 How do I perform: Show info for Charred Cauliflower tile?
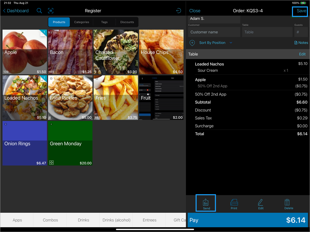pyautogui.click(x=97, y=33)
